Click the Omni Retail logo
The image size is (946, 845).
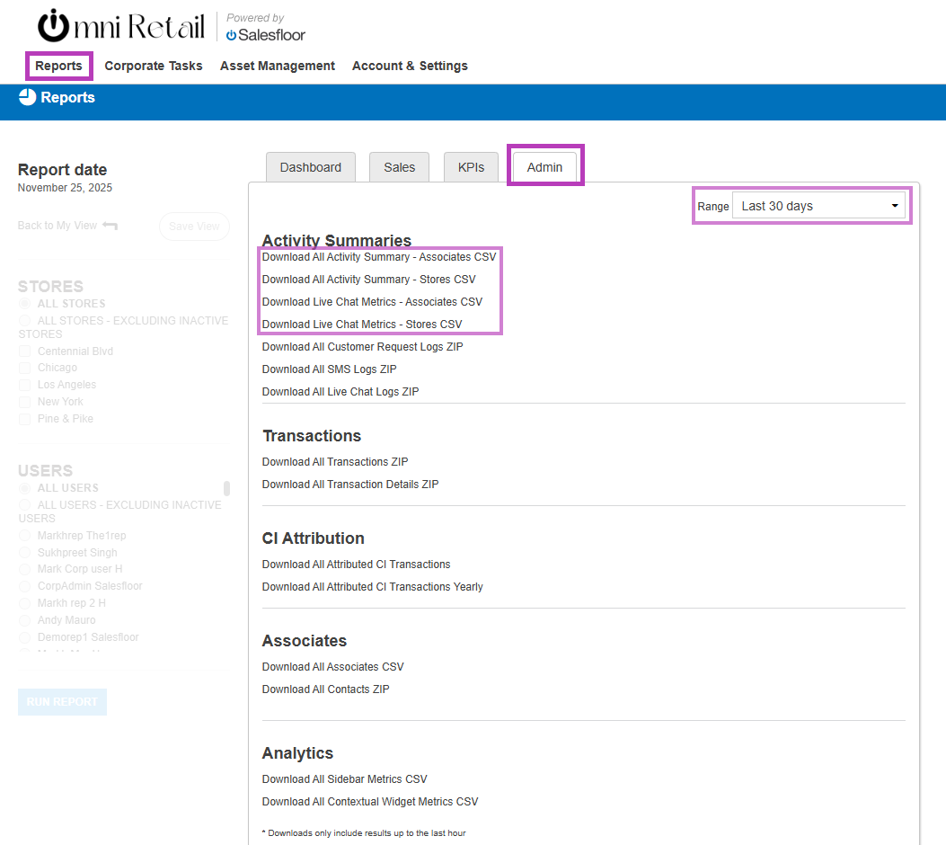tap(122, 26)
